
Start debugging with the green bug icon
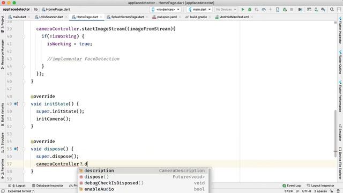point(250,10)
